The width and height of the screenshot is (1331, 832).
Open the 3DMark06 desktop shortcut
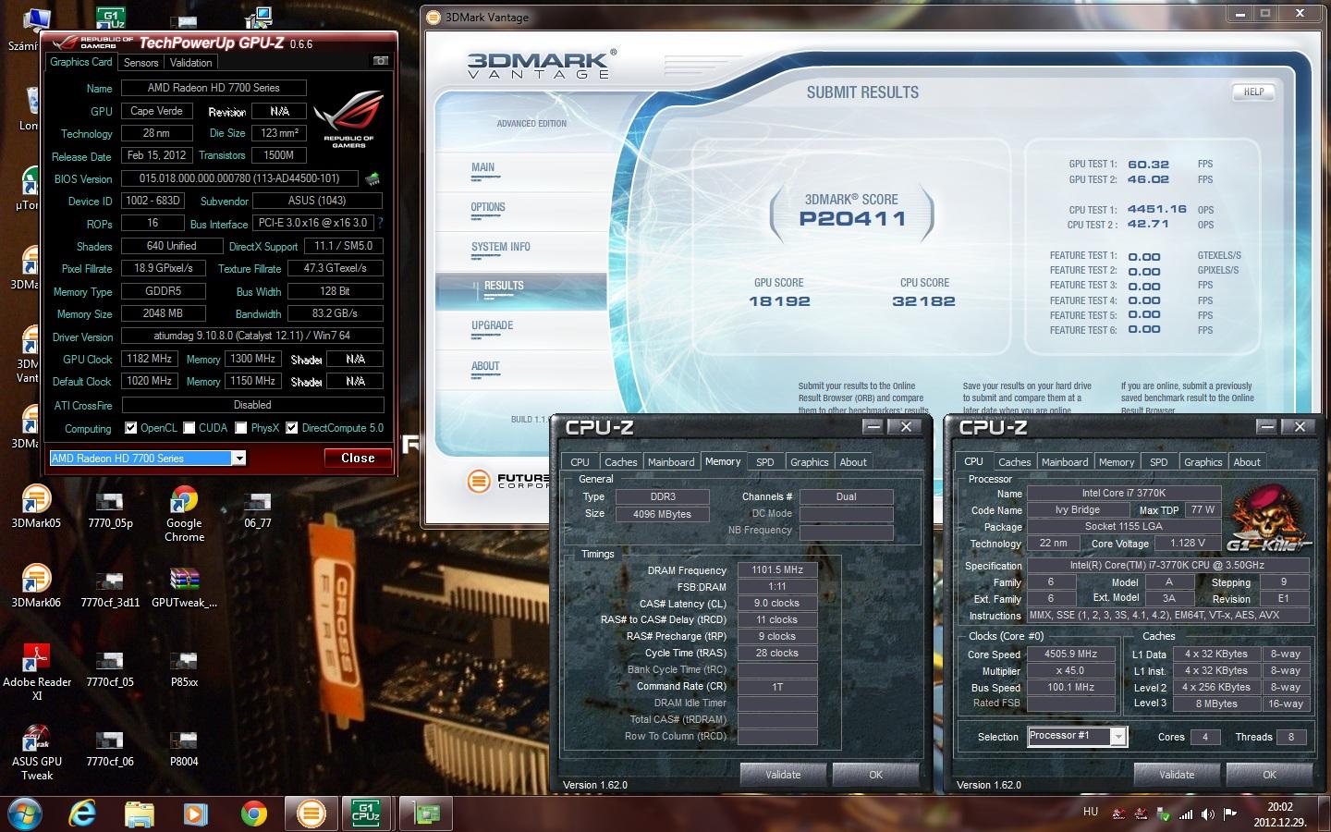click(x=36, y=586)
